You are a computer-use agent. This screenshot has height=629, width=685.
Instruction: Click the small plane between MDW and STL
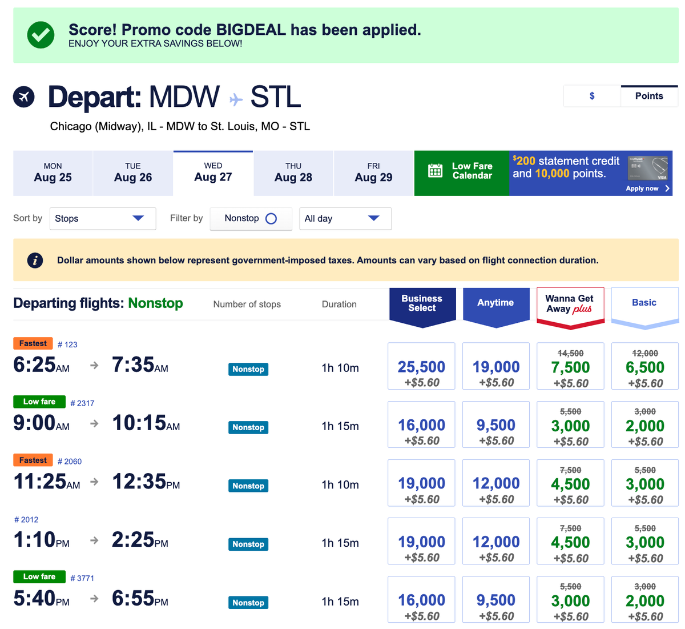coord(236,99)
